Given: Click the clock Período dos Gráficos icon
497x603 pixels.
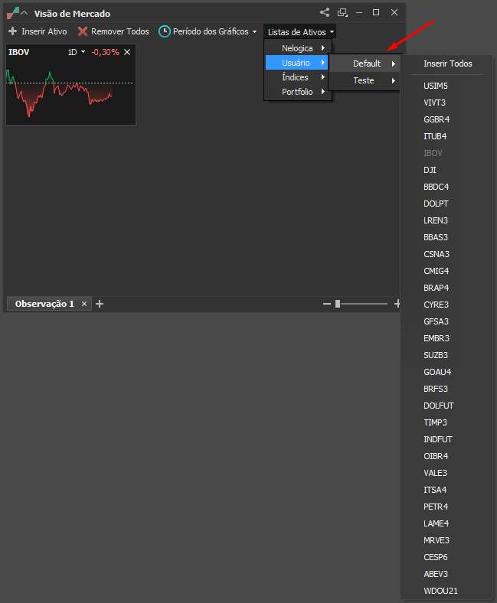Looking at the screenshot, I should (x=165, y=31).
